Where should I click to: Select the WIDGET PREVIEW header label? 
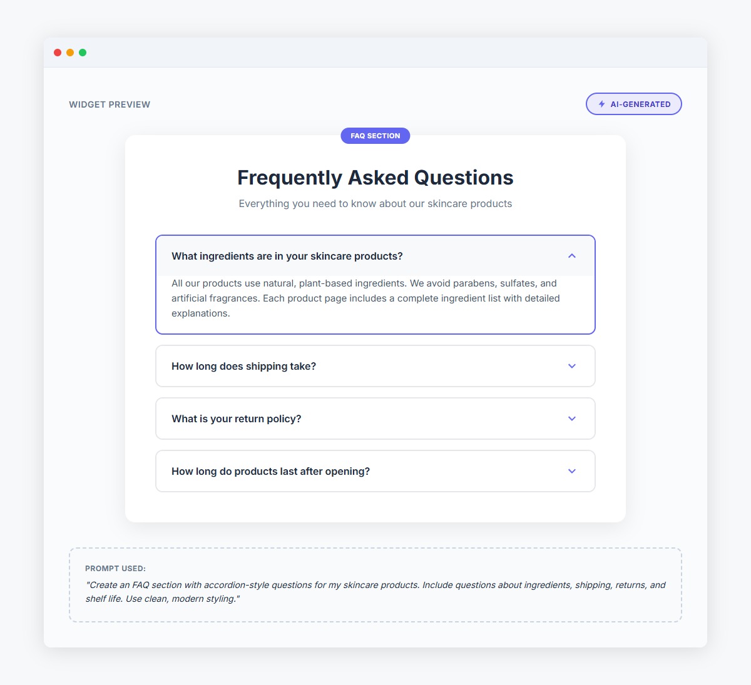pyautogui.click(x=110, y=104)
